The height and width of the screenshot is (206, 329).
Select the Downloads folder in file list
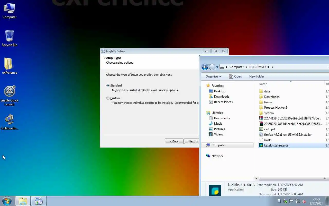pos(272,97)
